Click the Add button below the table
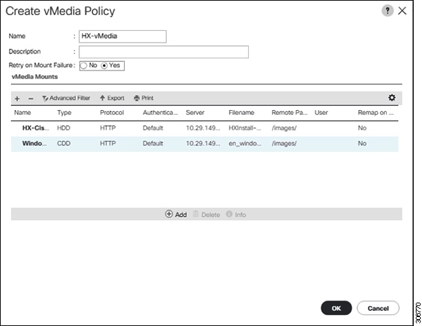Screen dimensions: 422x326 (177, 215)
